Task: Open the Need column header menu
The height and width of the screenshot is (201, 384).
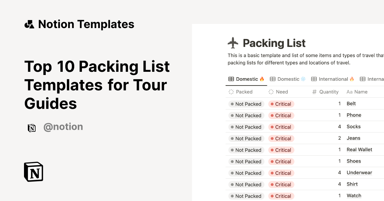Action: click(282, 92)
